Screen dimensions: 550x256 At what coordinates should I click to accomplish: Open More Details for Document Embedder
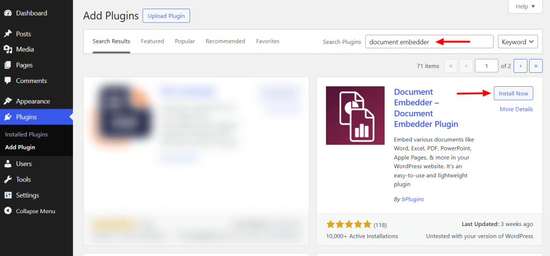(516, 109)
